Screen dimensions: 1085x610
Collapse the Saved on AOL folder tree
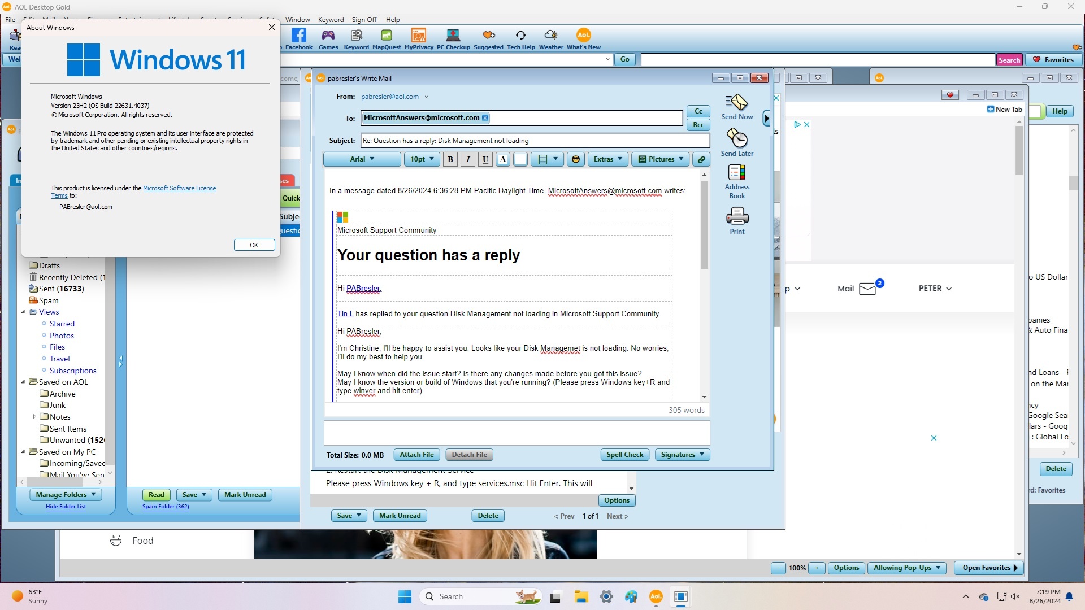(23, 382)
